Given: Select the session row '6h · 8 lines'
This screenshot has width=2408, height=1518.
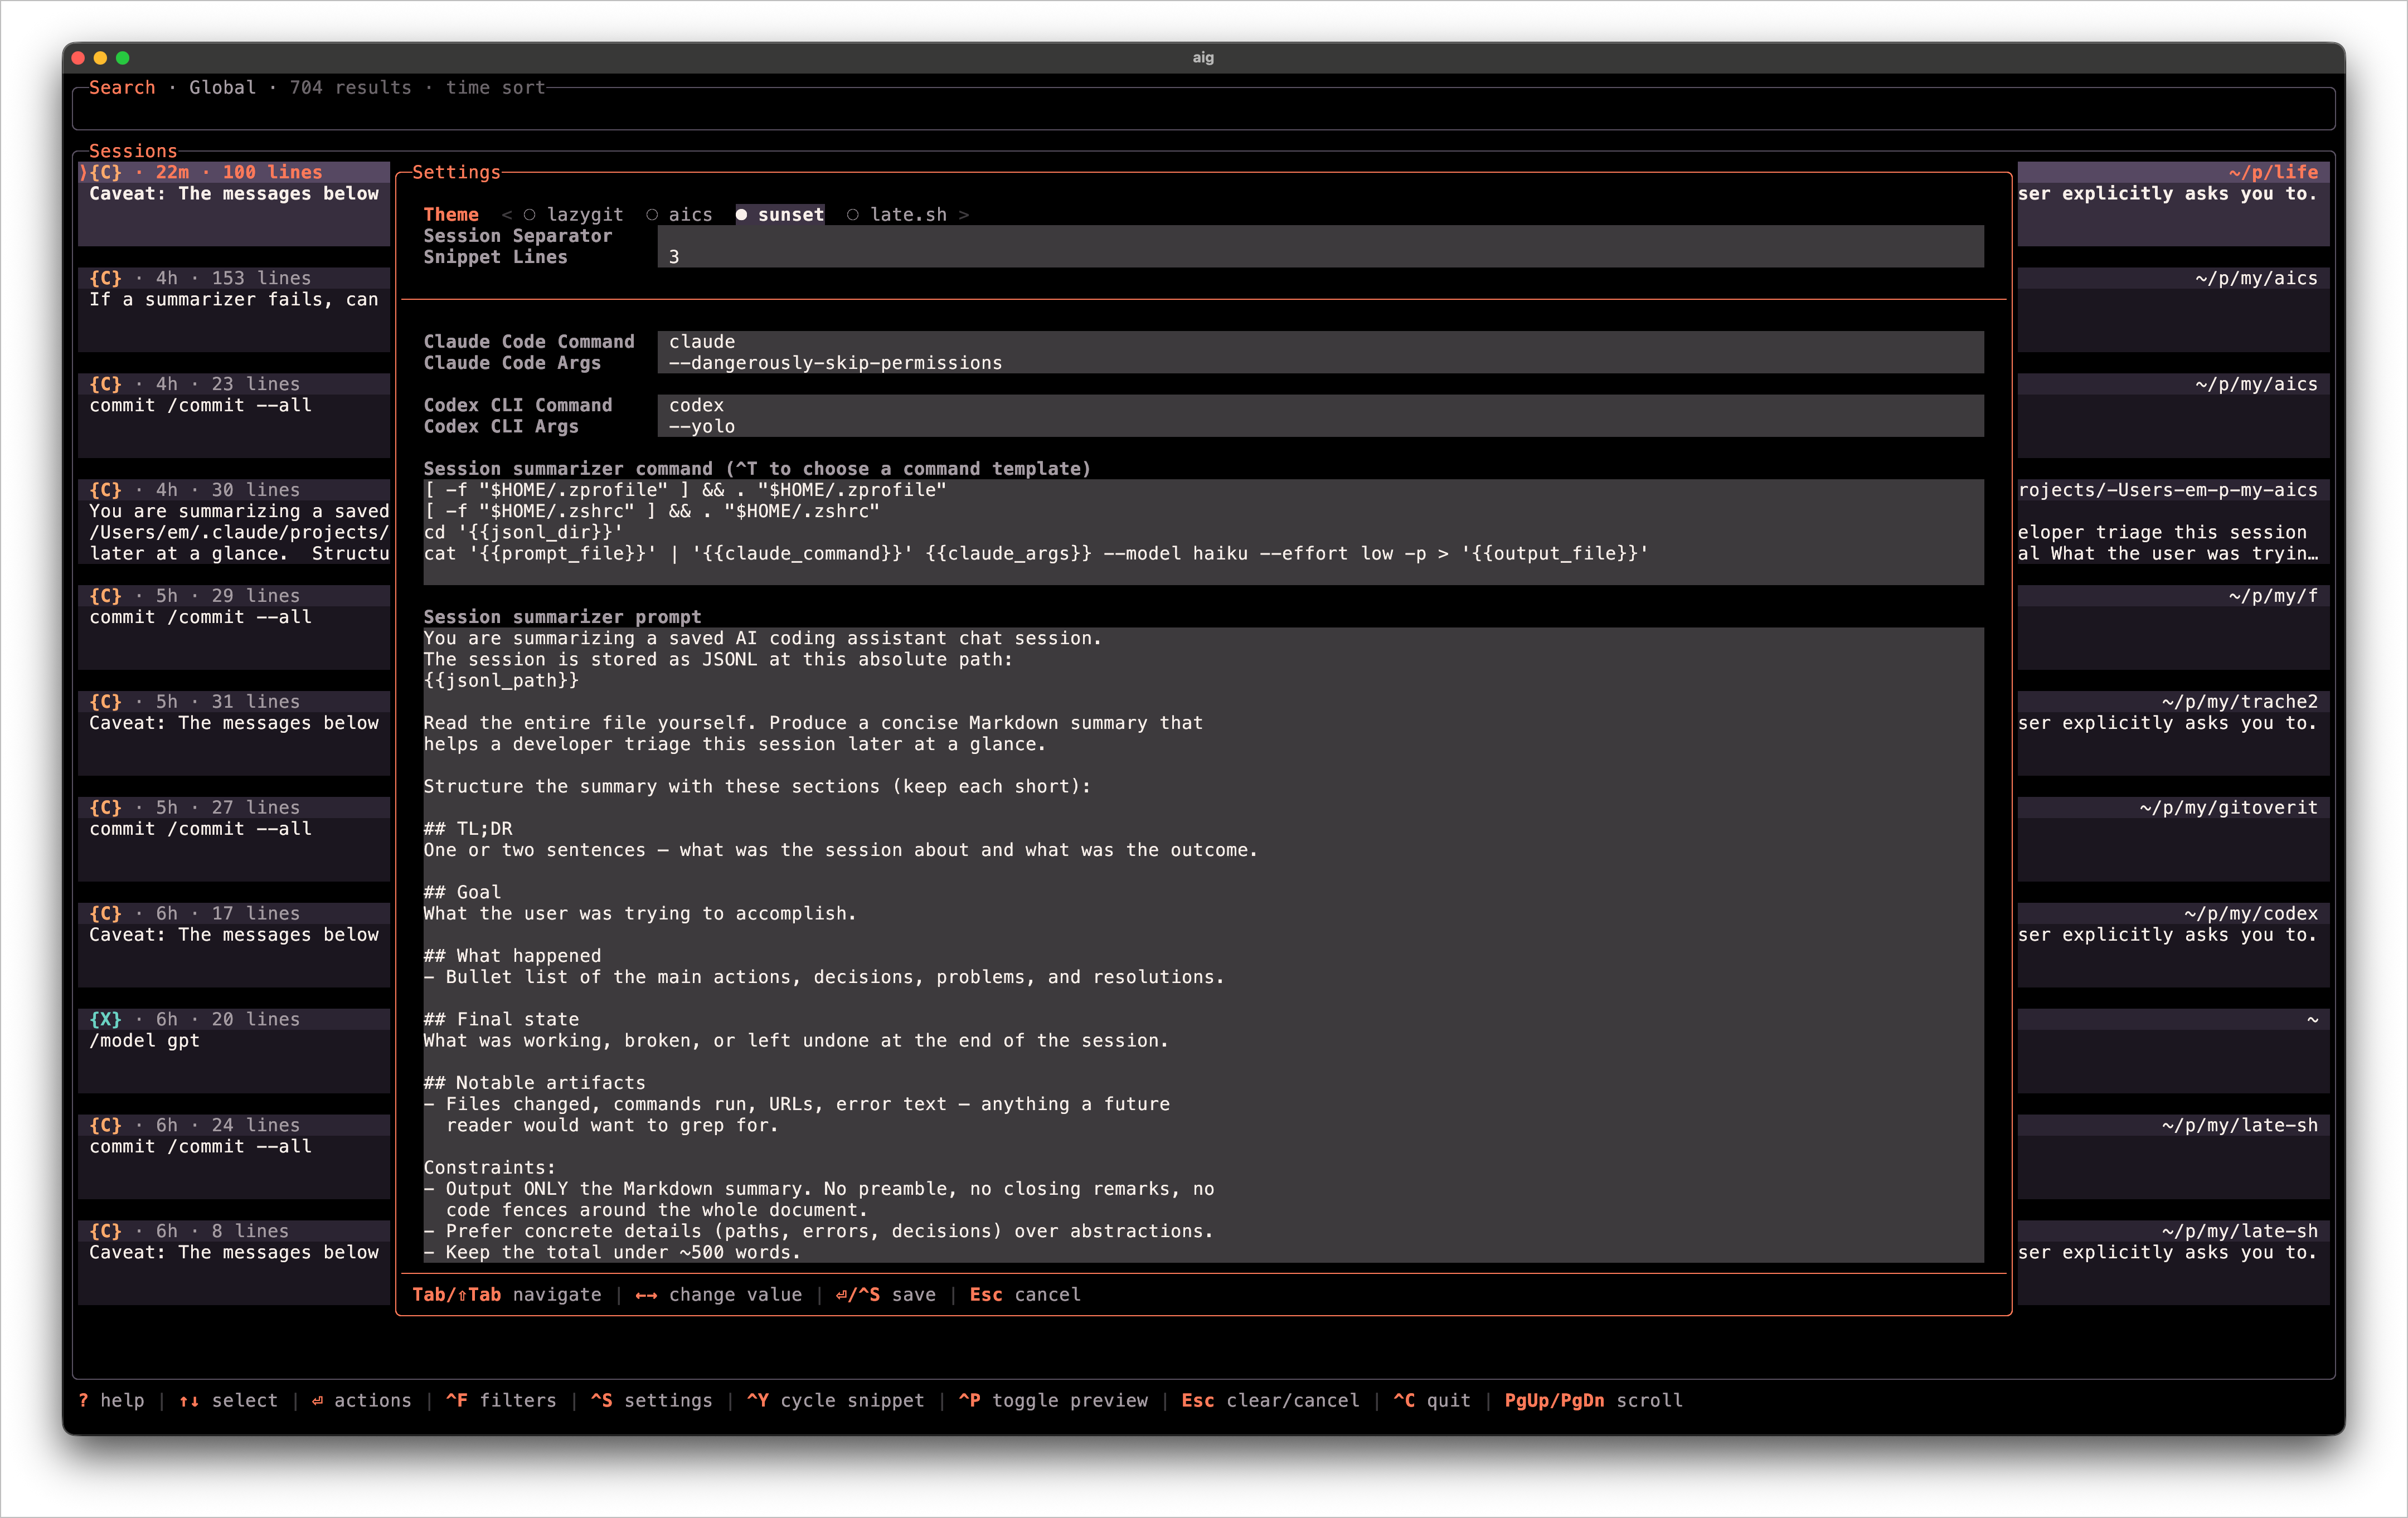Looking at the screenshot, I should (x=234, y=1264).
